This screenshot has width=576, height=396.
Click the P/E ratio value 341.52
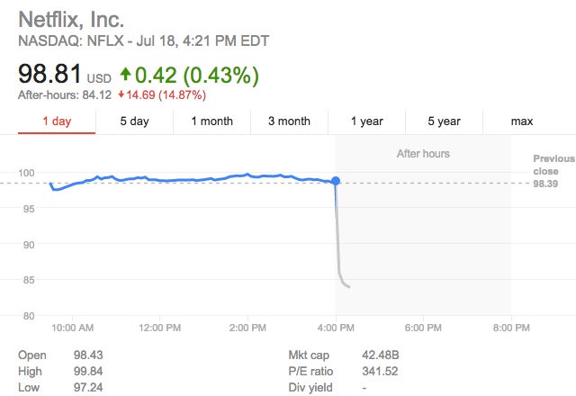[378, 370]
